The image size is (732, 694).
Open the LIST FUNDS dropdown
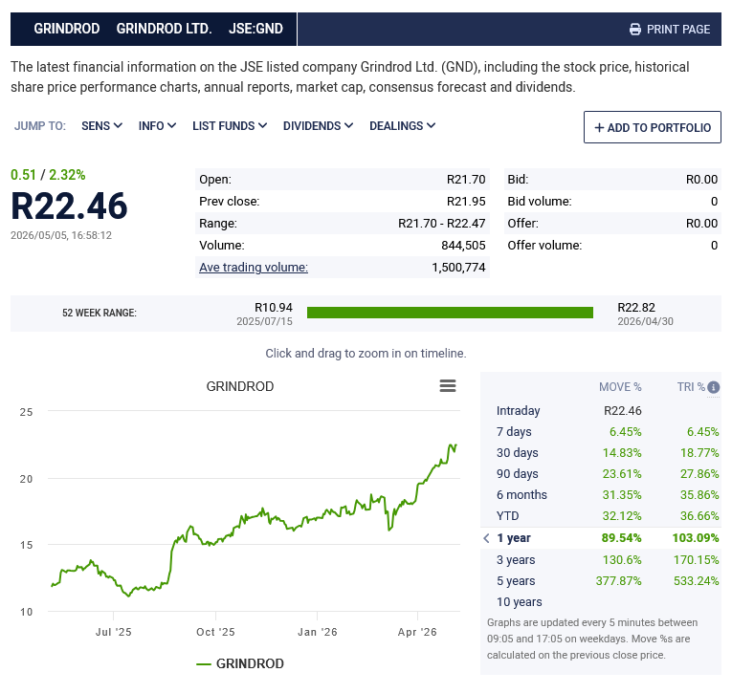pyautogui.click(x=230, y=126)
